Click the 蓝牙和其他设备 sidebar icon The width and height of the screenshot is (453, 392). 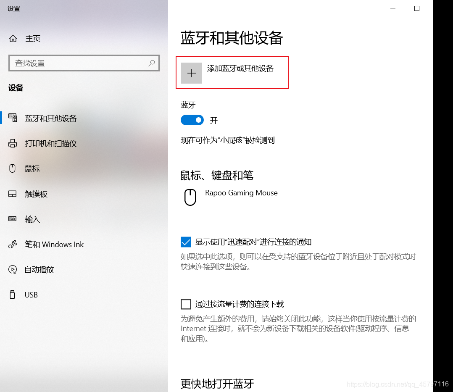(13, 118)
